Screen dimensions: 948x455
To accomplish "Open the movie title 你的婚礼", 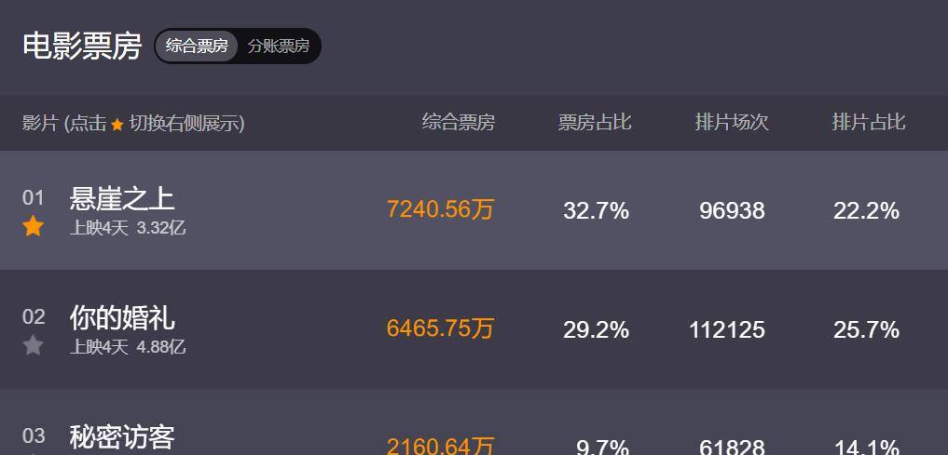I will [122, 317].
